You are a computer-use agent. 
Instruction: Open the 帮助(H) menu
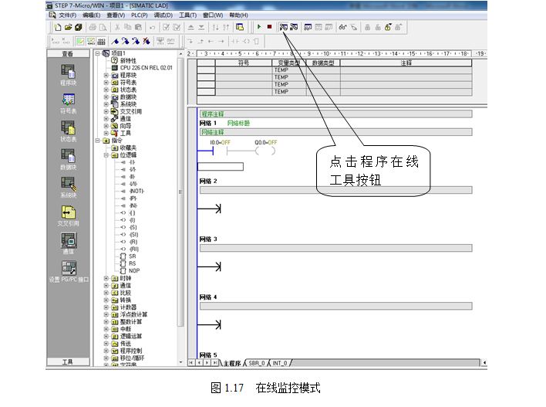coord(238,15)
